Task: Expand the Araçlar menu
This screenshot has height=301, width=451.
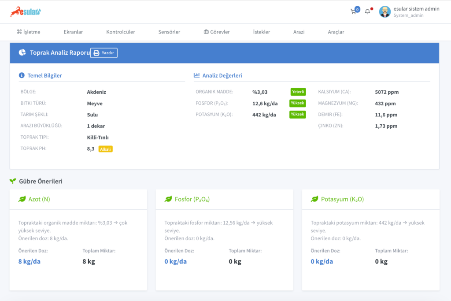Action: point(336,32)
